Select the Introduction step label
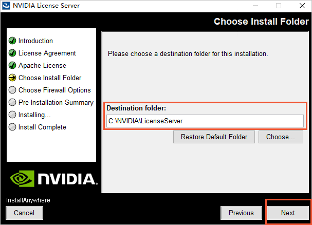Image resolution: width=312 pixels, height=225 pixels. pos(35,41)
